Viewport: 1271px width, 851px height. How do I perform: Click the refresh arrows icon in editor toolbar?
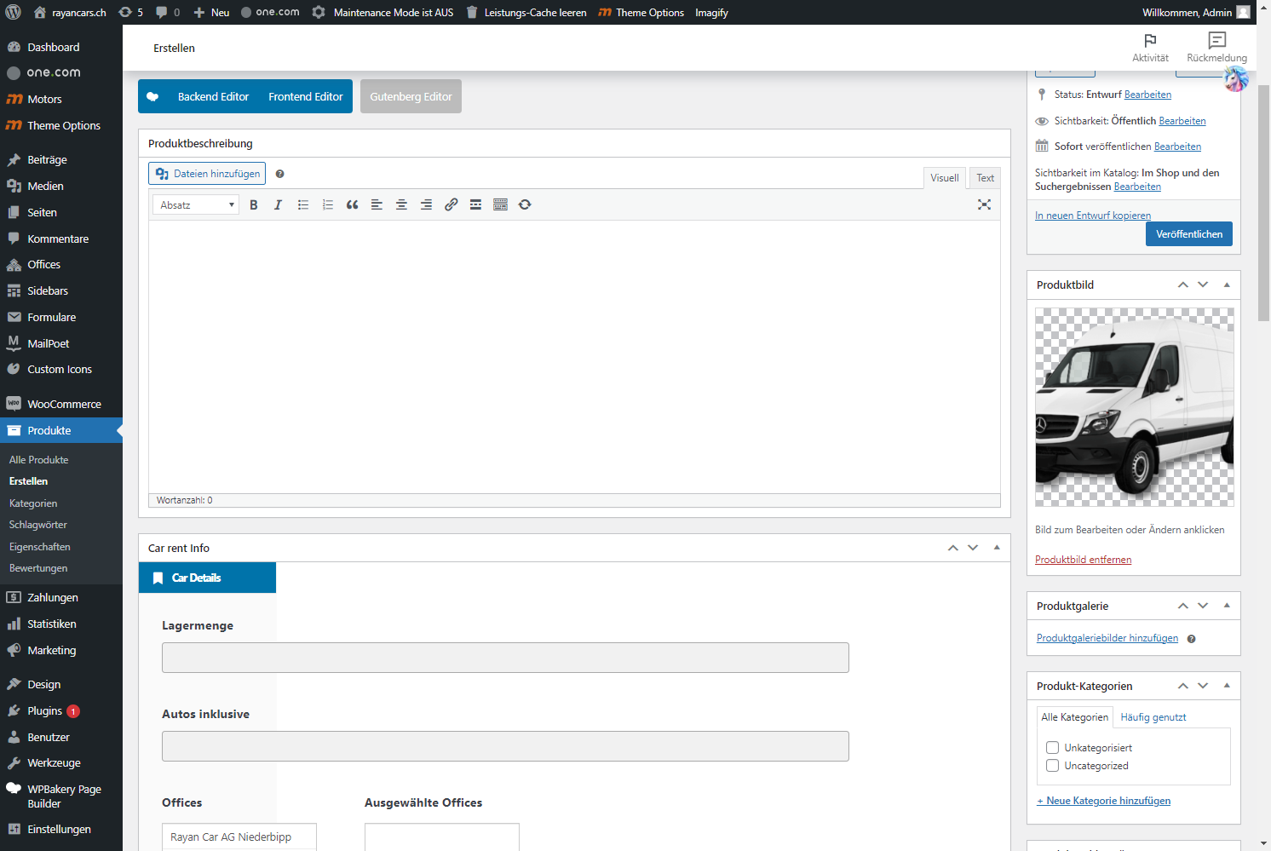(x=525, y=204)
